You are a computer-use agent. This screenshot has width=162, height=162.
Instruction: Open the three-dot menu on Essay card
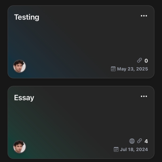[x=144, y=96]
